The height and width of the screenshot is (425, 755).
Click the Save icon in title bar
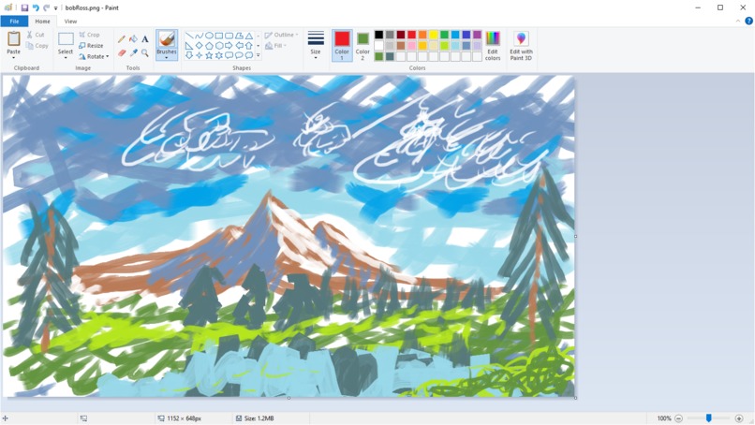coord(24,7)
